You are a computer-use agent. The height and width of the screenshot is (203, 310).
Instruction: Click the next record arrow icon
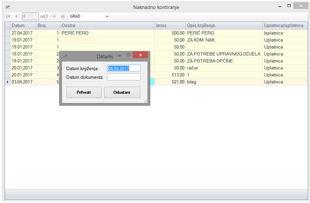(55, 16)
